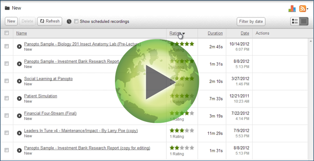Sort by Rating column header arrow
Image resolution: width=314 pixels, height=161 pixels.
click(x=183, y=34)
